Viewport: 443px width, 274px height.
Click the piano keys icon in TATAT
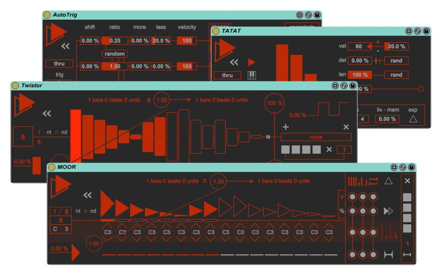pos(251,75)
